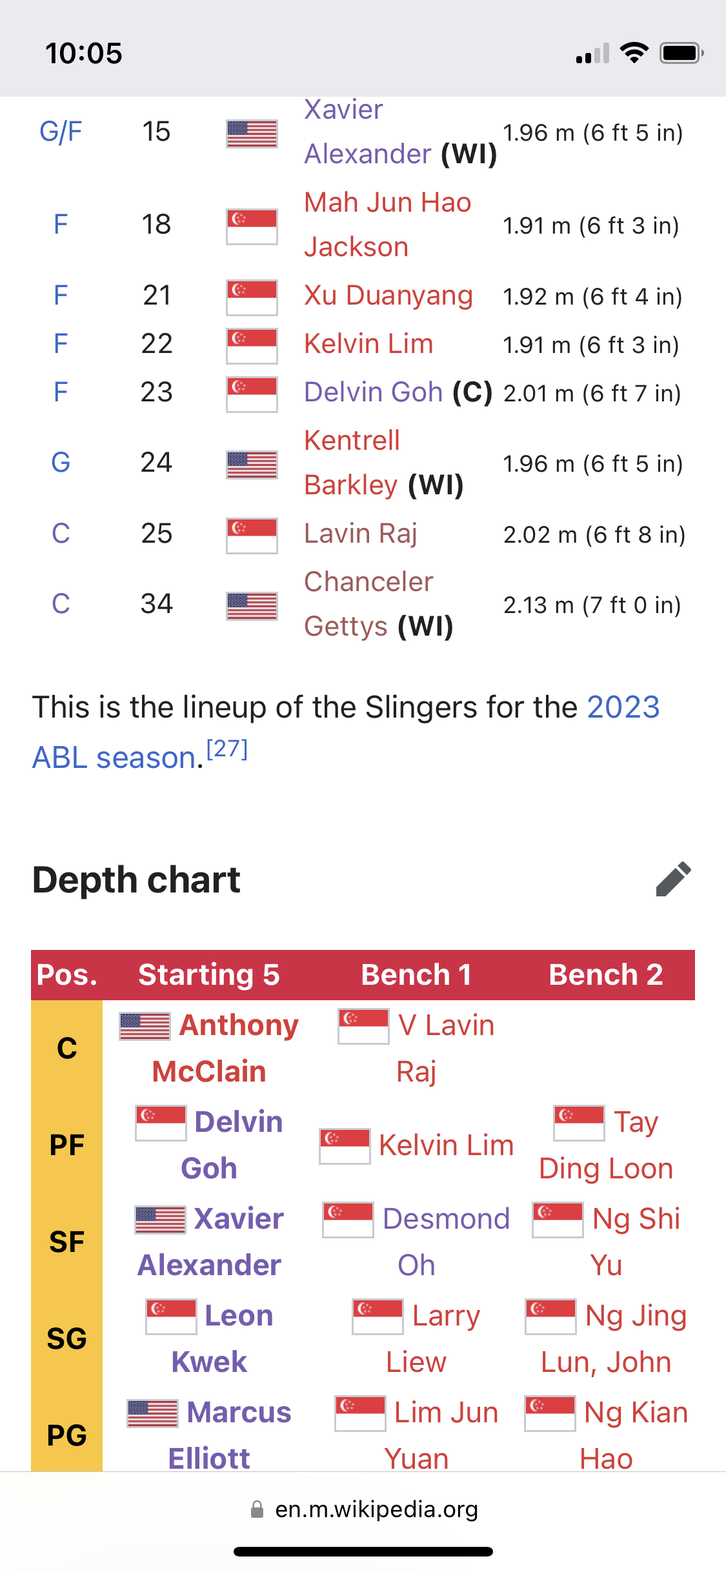Tap the US flag next to Xavier Alexander (WI)
This screenshot has height=1572, width=726.
(252, 134)
